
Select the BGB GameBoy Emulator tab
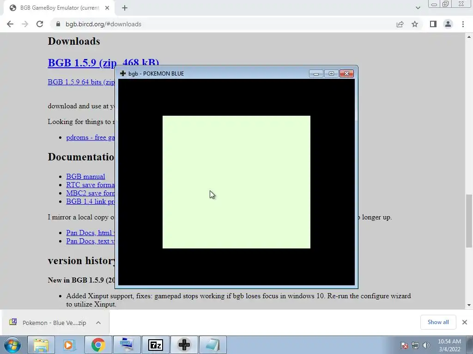pyautogui.click(x=59, y=8)
